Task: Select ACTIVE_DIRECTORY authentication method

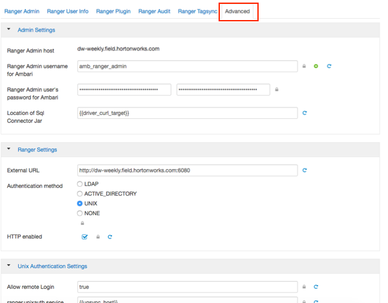Action: [x=80, y=194]
